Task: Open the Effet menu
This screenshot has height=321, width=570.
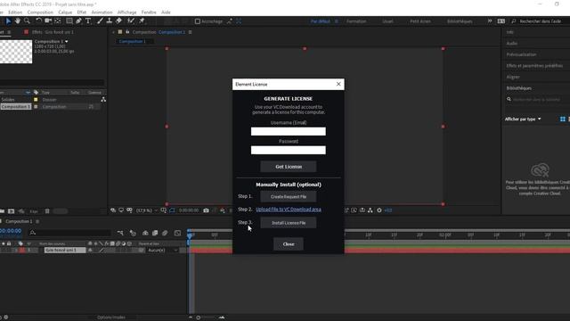Action: coord(81,12)
